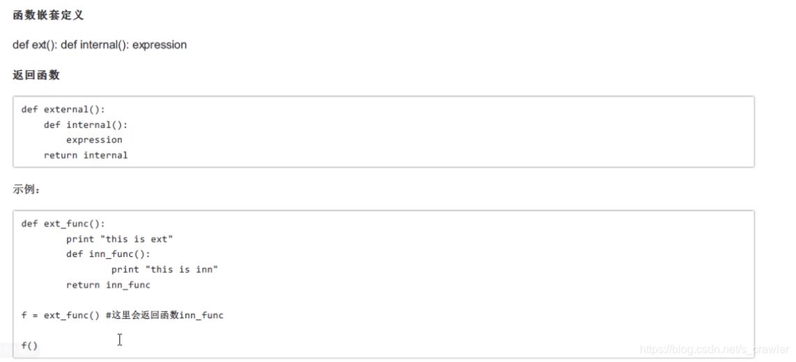This screenshot has width=796, height=362.
Task: Click the call f() at the bottom
Action: [x=29, y=346]
